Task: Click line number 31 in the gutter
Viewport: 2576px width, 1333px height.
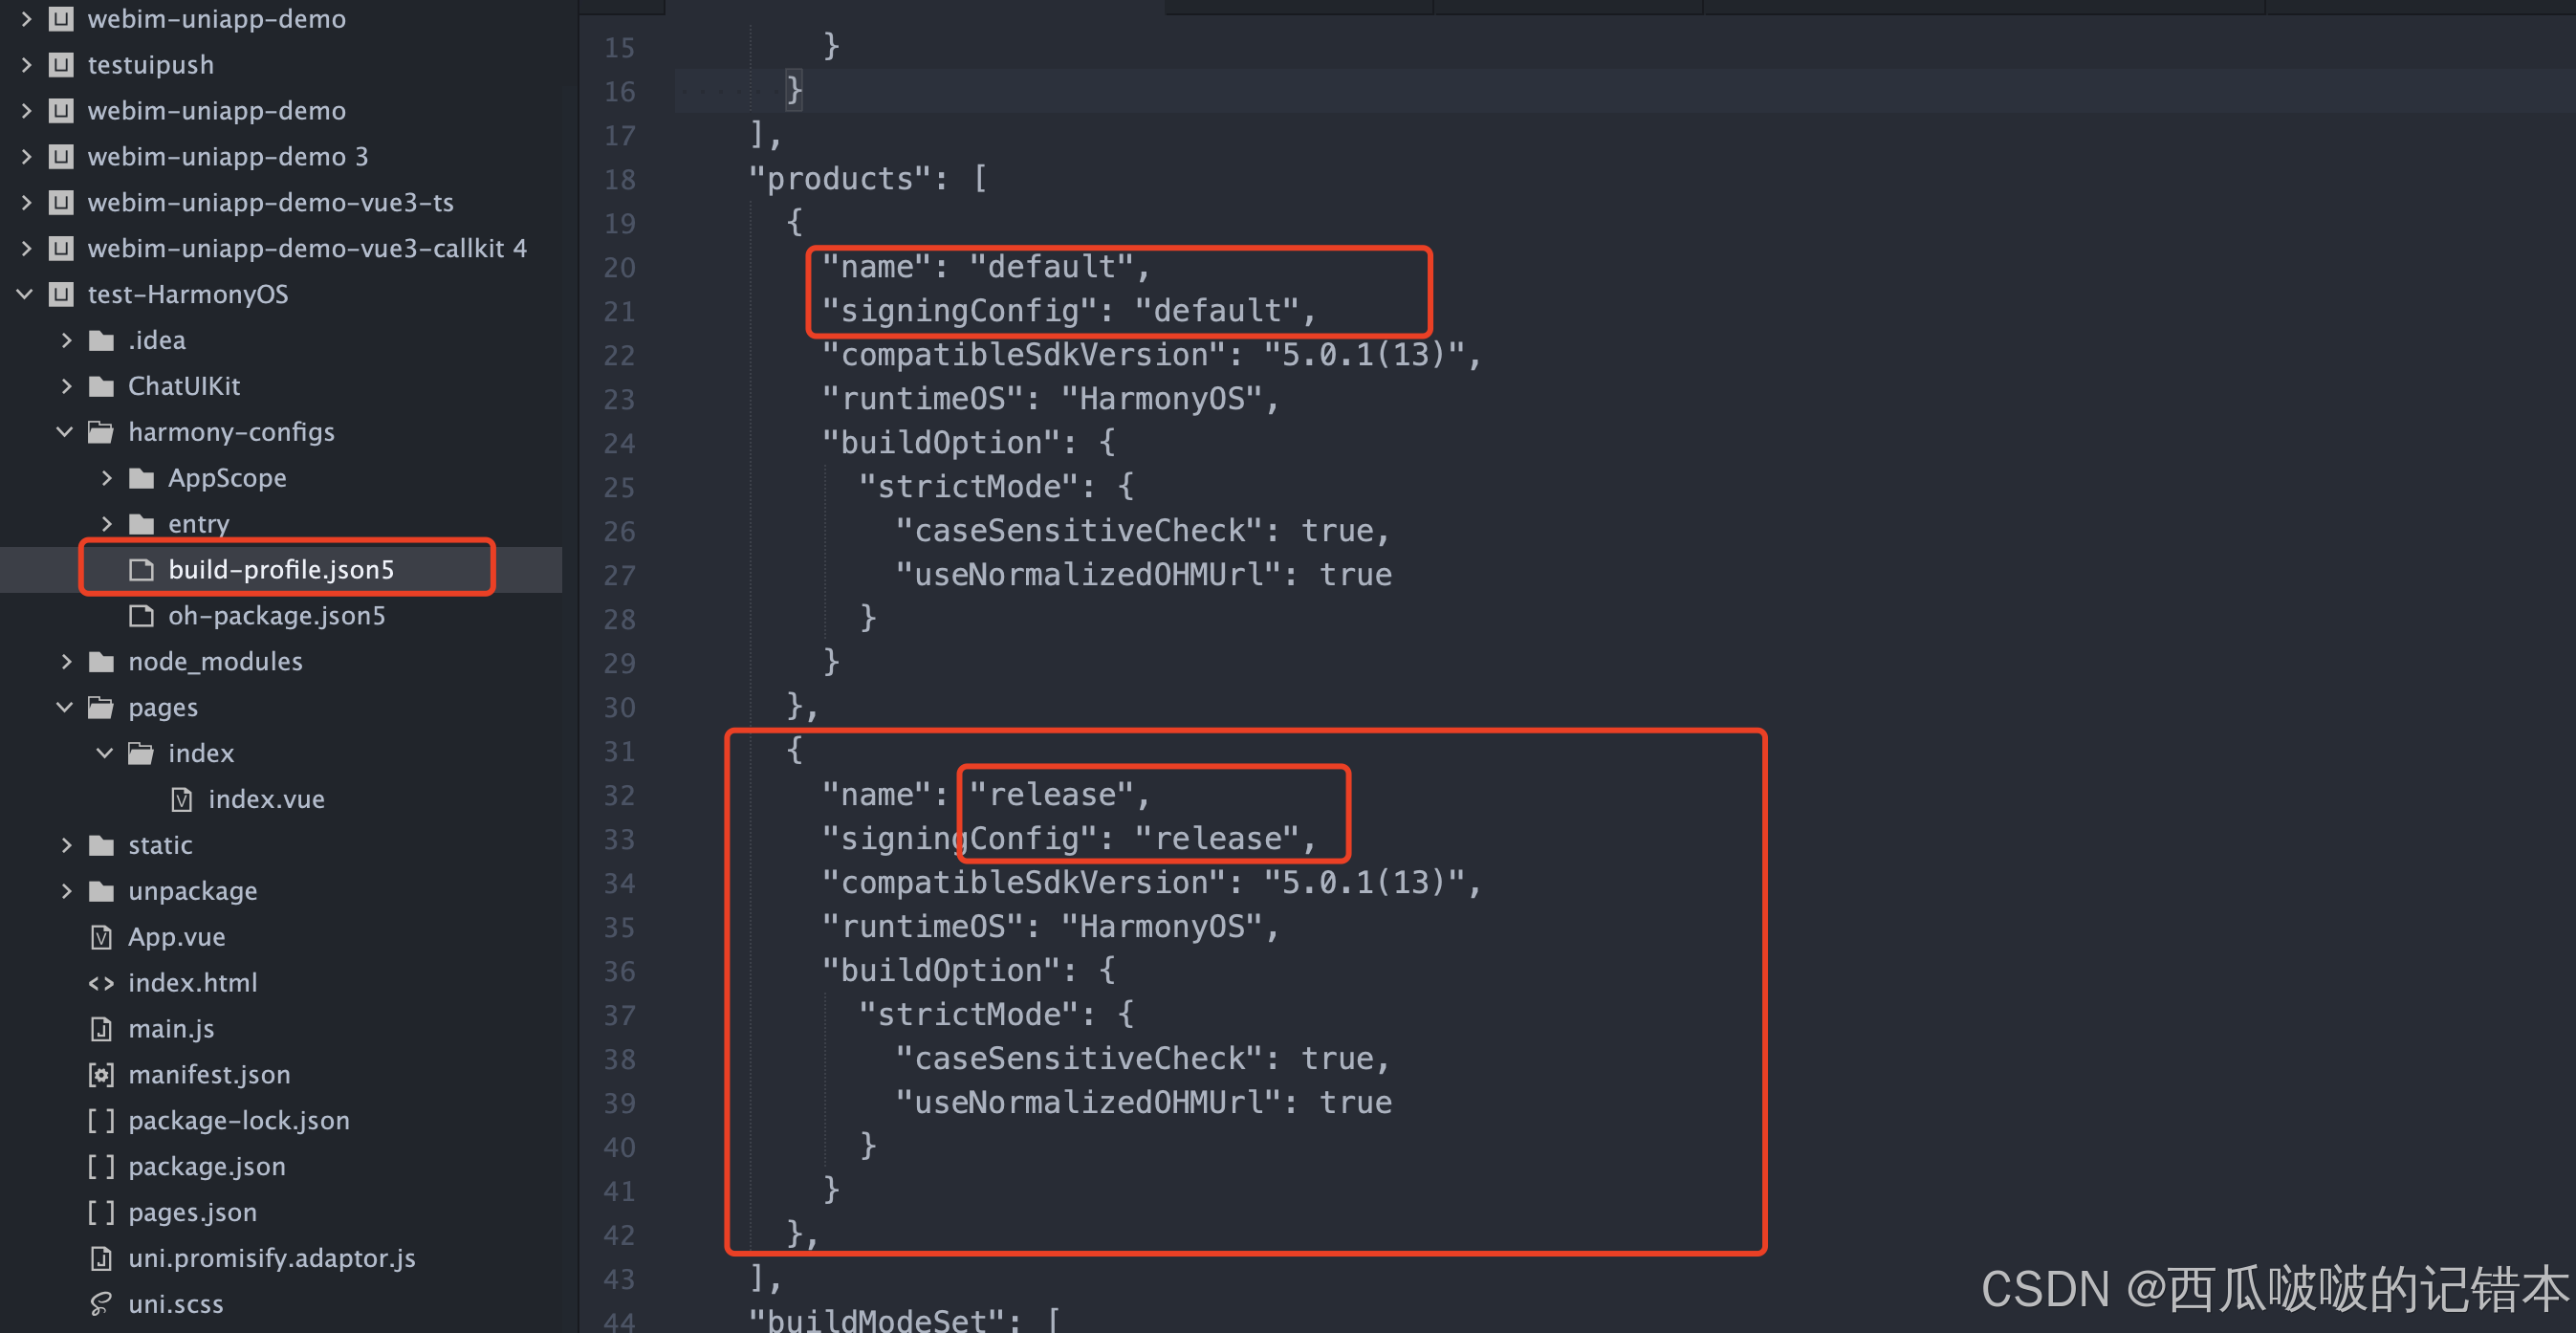Action: pyautogui.click(x=619, y=752)
